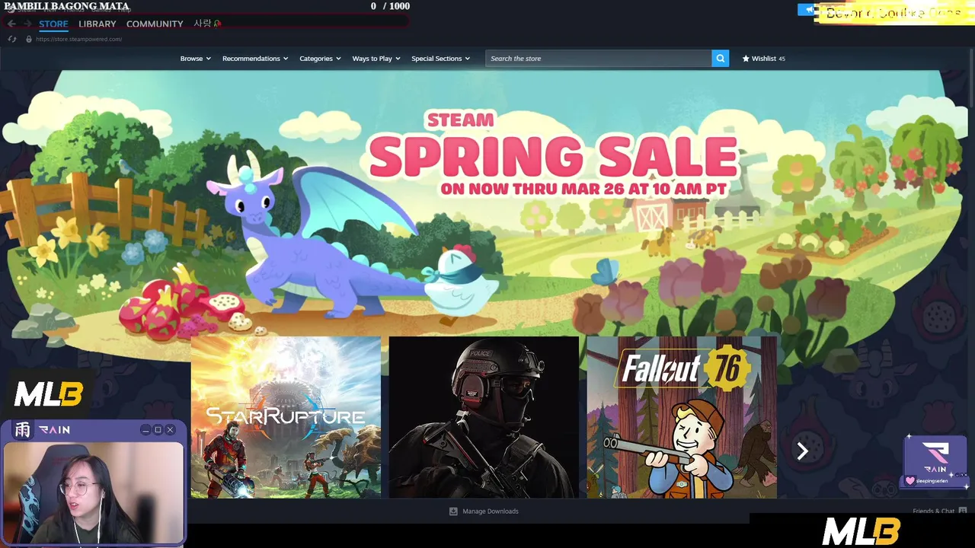Reload the store page
The height and width of the screenshot is (548, 975).
coord(12,39)
